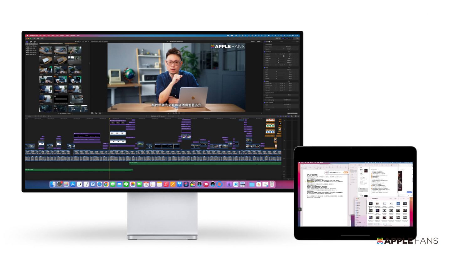
Task: Open the Edit menu in the menu bar
Action: 44,35
